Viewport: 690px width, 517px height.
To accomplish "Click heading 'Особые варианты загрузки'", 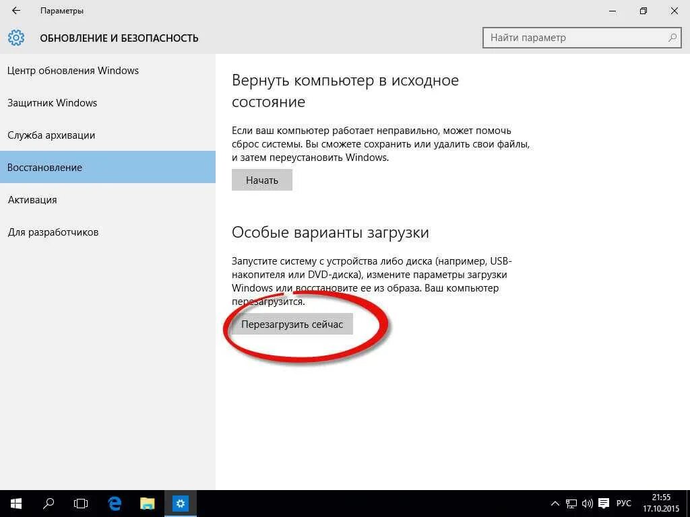I will (x=330, y=232).
